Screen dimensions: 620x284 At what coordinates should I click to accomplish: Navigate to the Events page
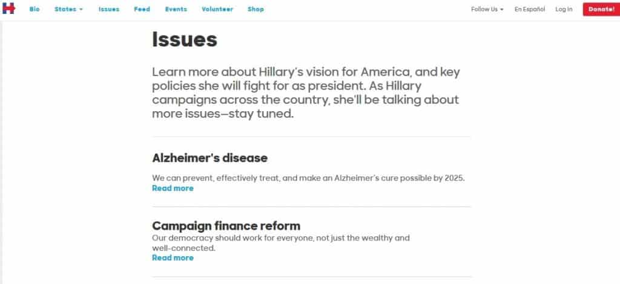pyautogui.click(x=176, y=9)
